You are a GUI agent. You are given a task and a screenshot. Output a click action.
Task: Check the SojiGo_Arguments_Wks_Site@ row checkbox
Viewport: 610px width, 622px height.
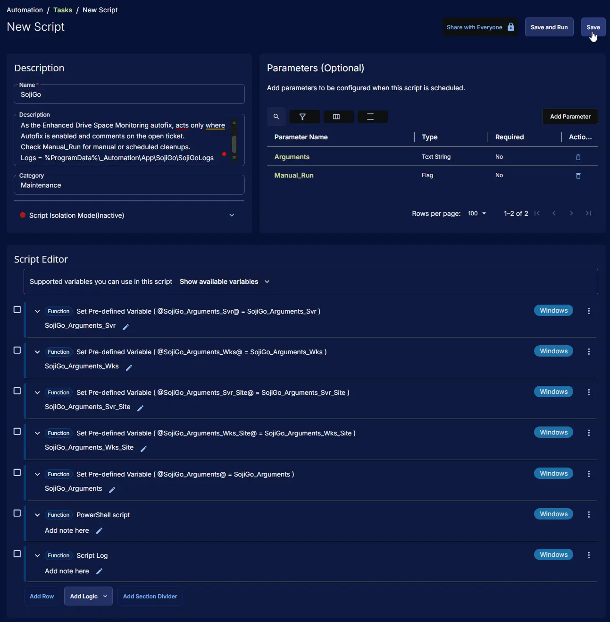pyautogui.click(x=17, y=432)
